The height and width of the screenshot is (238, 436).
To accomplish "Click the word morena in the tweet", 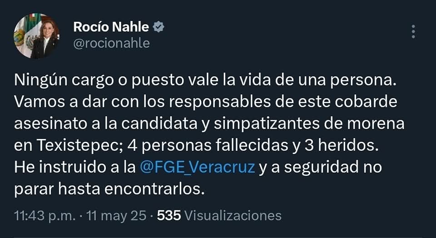I will (x=376, y=124).
